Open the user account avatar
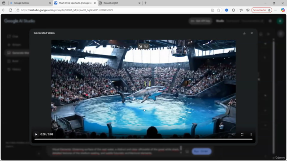287x161 pixels. coord(280,21)
